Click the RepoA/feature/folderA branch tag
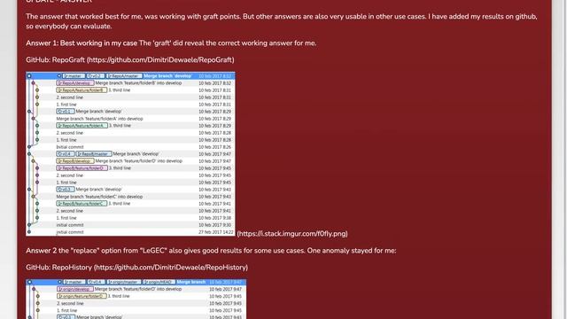Screen dimensions: 567x319 (x=82, y=126)
